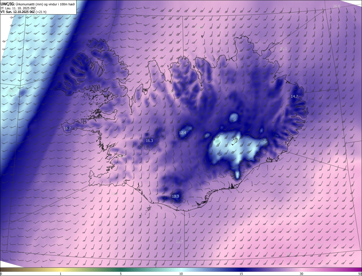Click the 5 tick on the color scale
Screen dimensions: 362x276
tap(121, 274)
